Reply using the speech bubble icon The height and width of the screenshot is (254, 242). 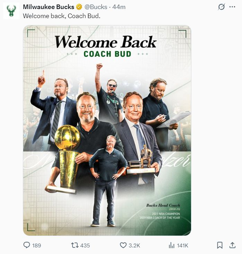(x=27, y=245)
